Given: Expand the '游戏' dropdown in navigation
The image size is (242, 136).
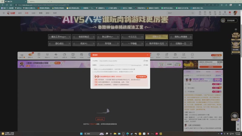Looking at the screenshot, I should click(x=48, y=13).
